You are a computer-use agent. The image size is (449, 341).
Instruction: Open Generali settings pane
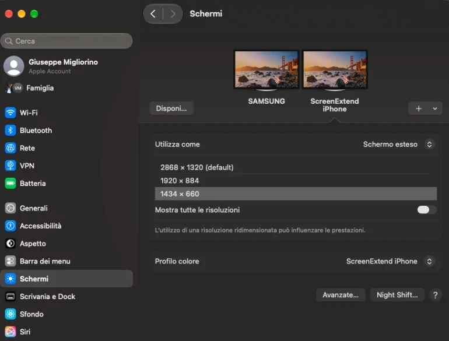pyautogui.click(x=66, y=208)
